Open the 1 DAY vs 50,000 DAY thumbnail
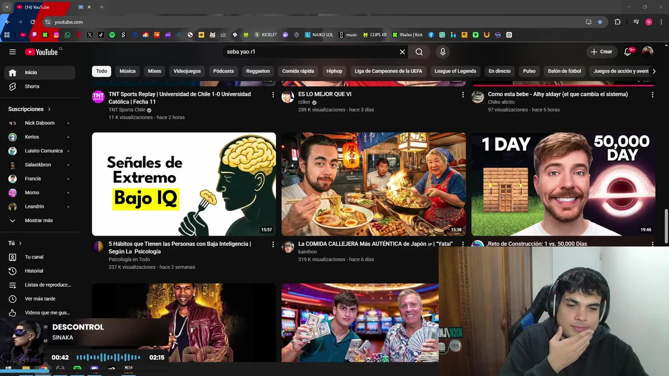Image resolution: width=669 pixels, height=376 pixels. pos(563,184)
